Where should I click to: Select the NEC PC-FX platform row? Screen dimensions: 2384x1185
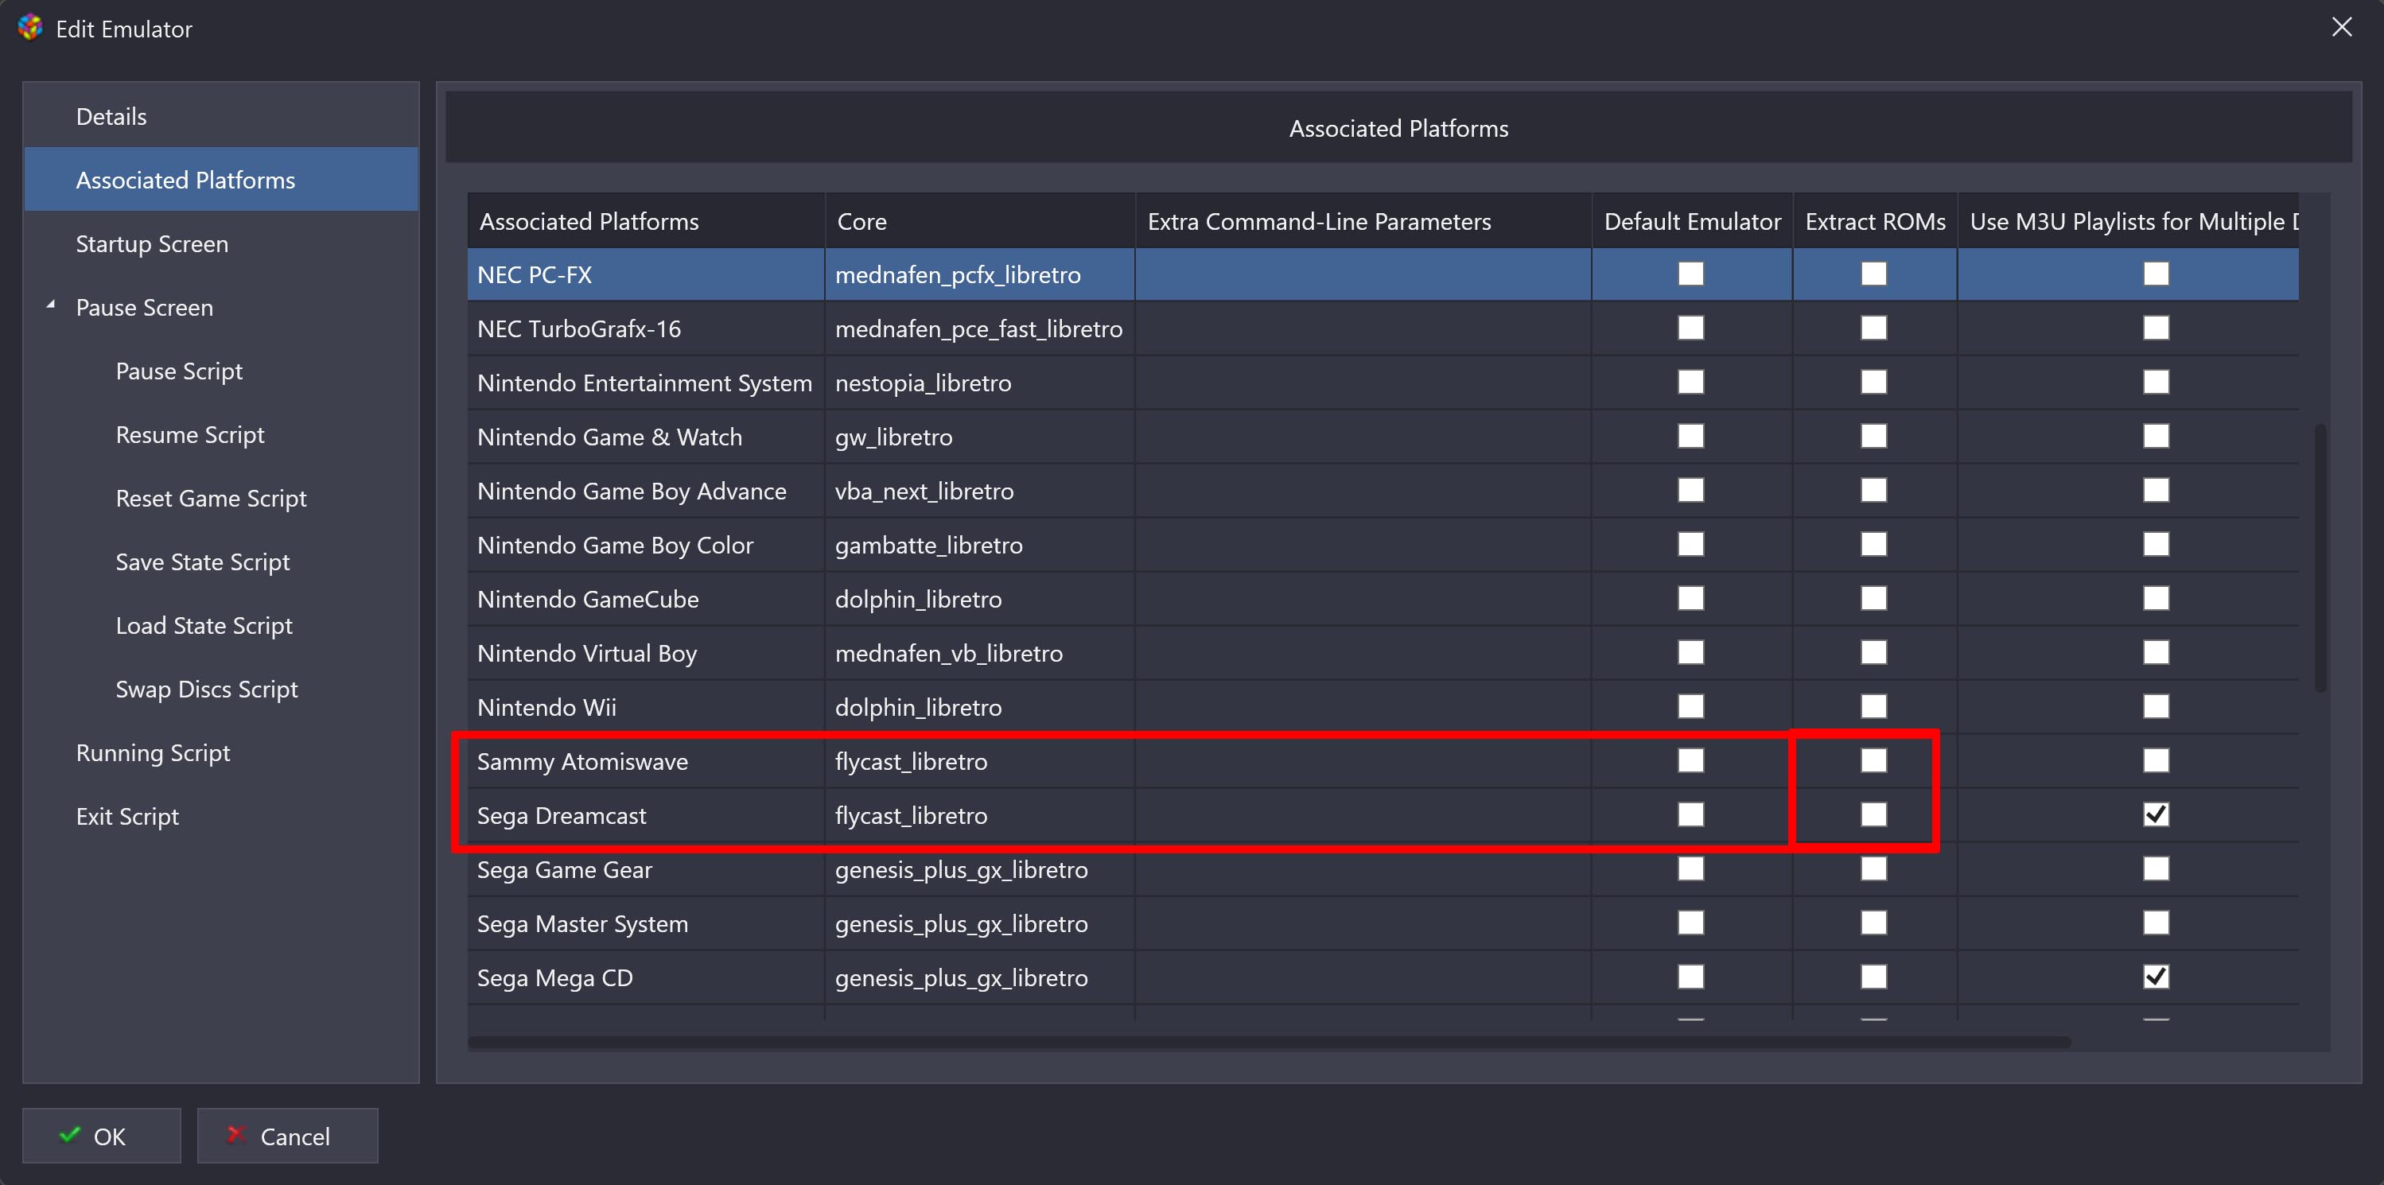point(1383,274)
